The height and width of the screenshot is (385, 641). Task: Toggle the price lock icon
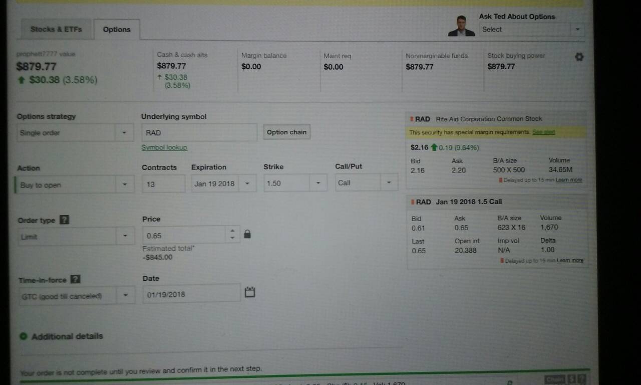tap(247, 234)
